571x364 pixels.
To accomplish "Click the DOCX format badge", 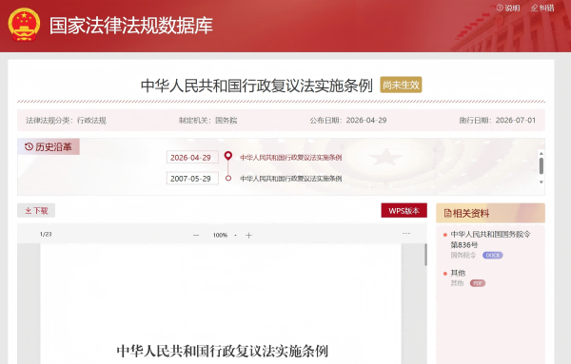I will tap(492, 256).
